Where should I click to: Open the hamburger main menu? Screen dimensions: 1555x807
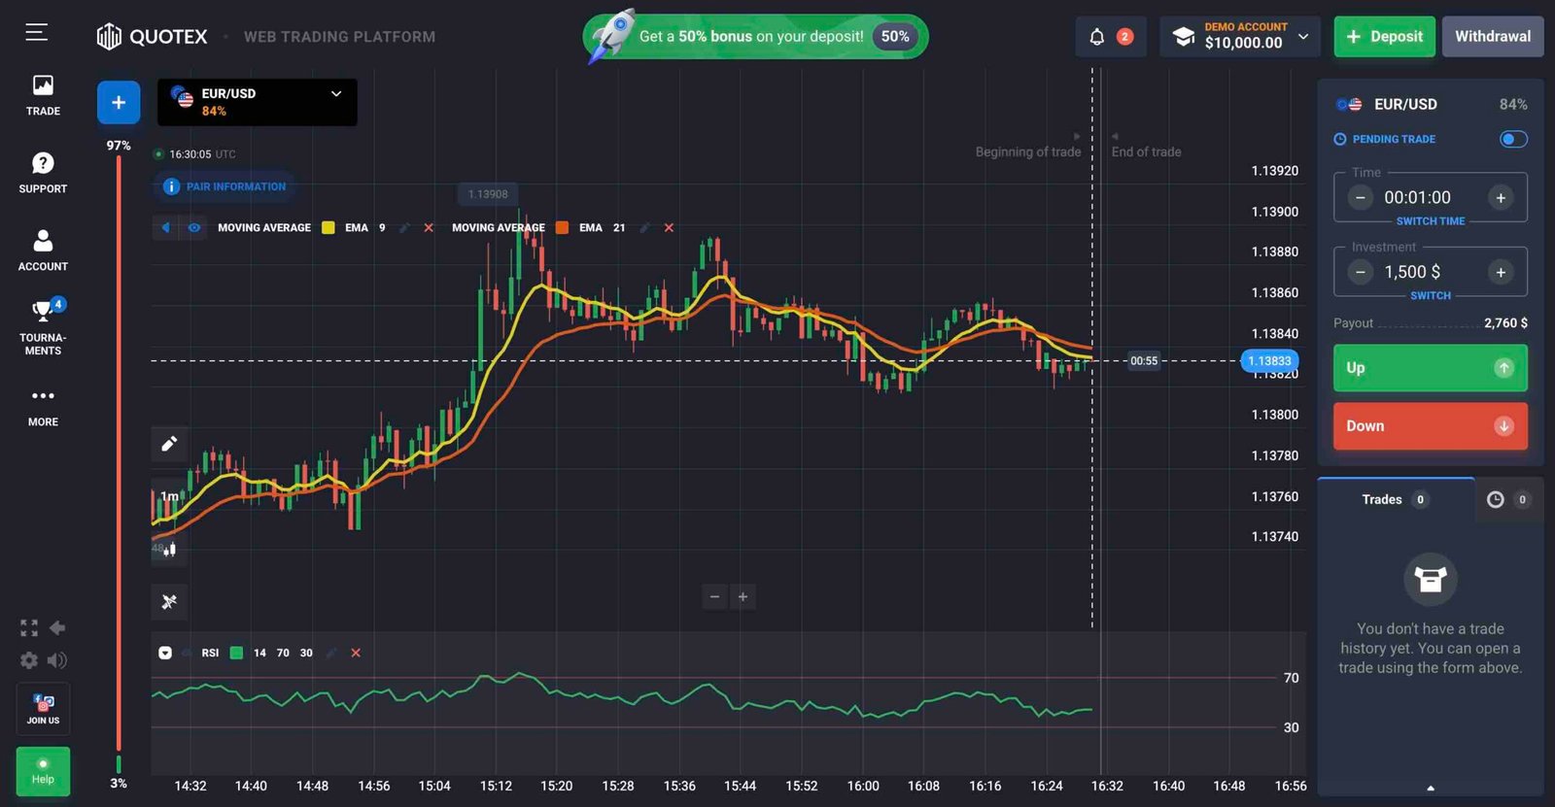(36, 33)
